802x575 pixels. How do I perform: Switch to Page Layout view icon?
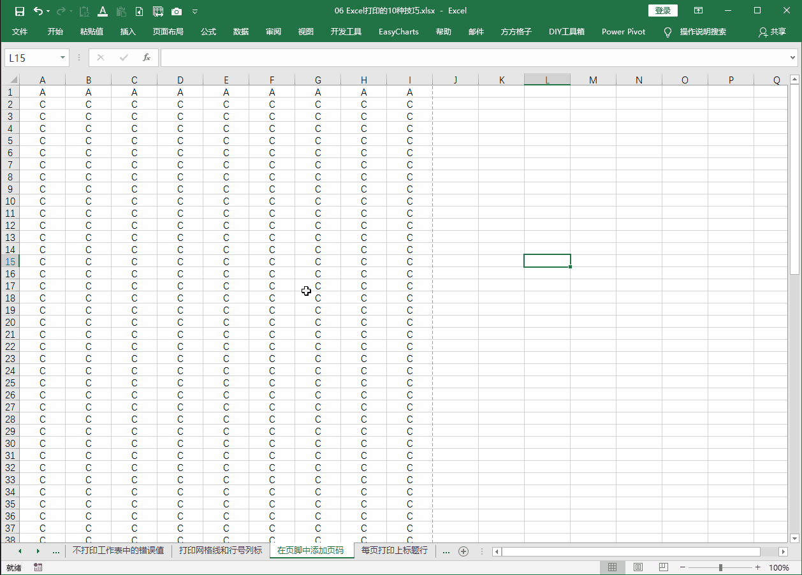coord(638,567)
